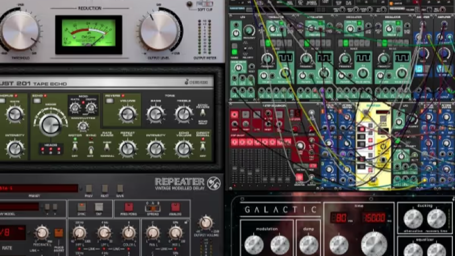Screen dimensions: 455x256
Task: Click the Tape Echo manufacturer logo
Action: tap(196, 82)
